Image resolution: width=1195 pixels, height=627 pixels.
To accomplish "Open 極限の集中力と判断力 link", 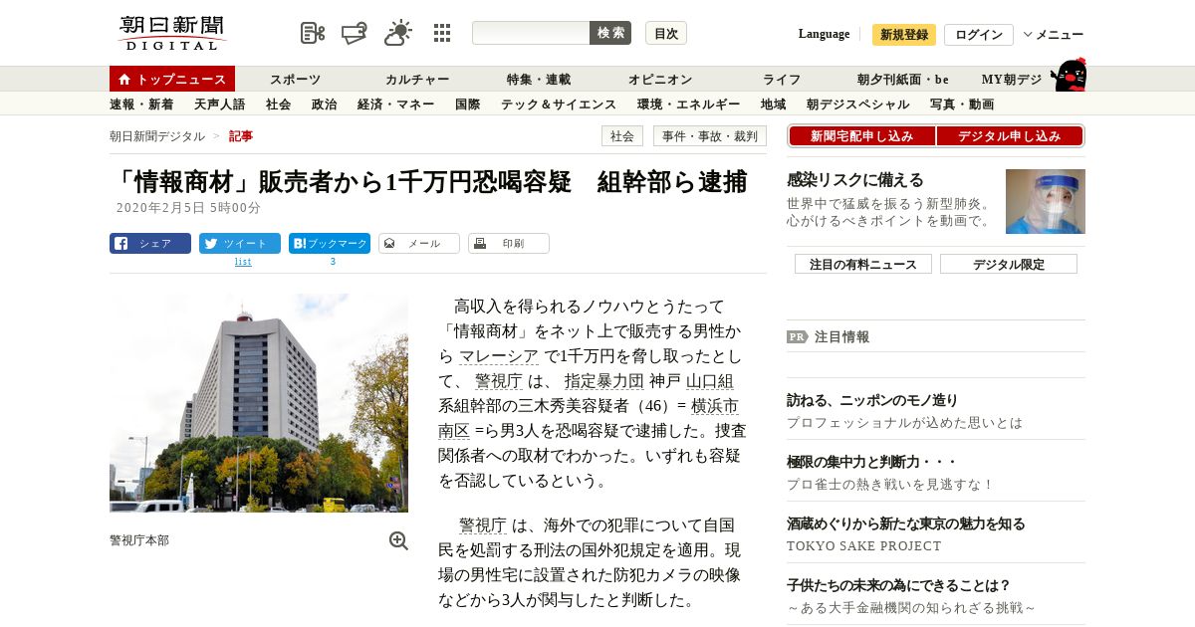I will pyautogui.click(x=871, y=462).
